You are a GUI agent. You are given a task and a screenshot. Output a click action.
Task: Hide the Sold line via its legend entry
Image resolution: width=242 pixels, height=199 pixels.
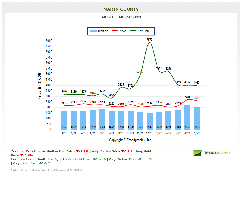click(x=120, y=31)
